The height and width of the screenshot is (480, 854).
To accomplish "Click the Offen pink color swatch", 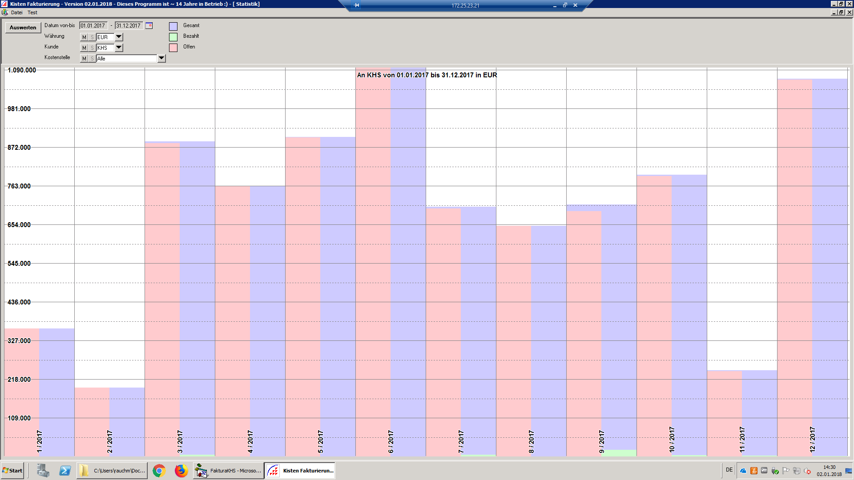I will [x=173, y=48].
